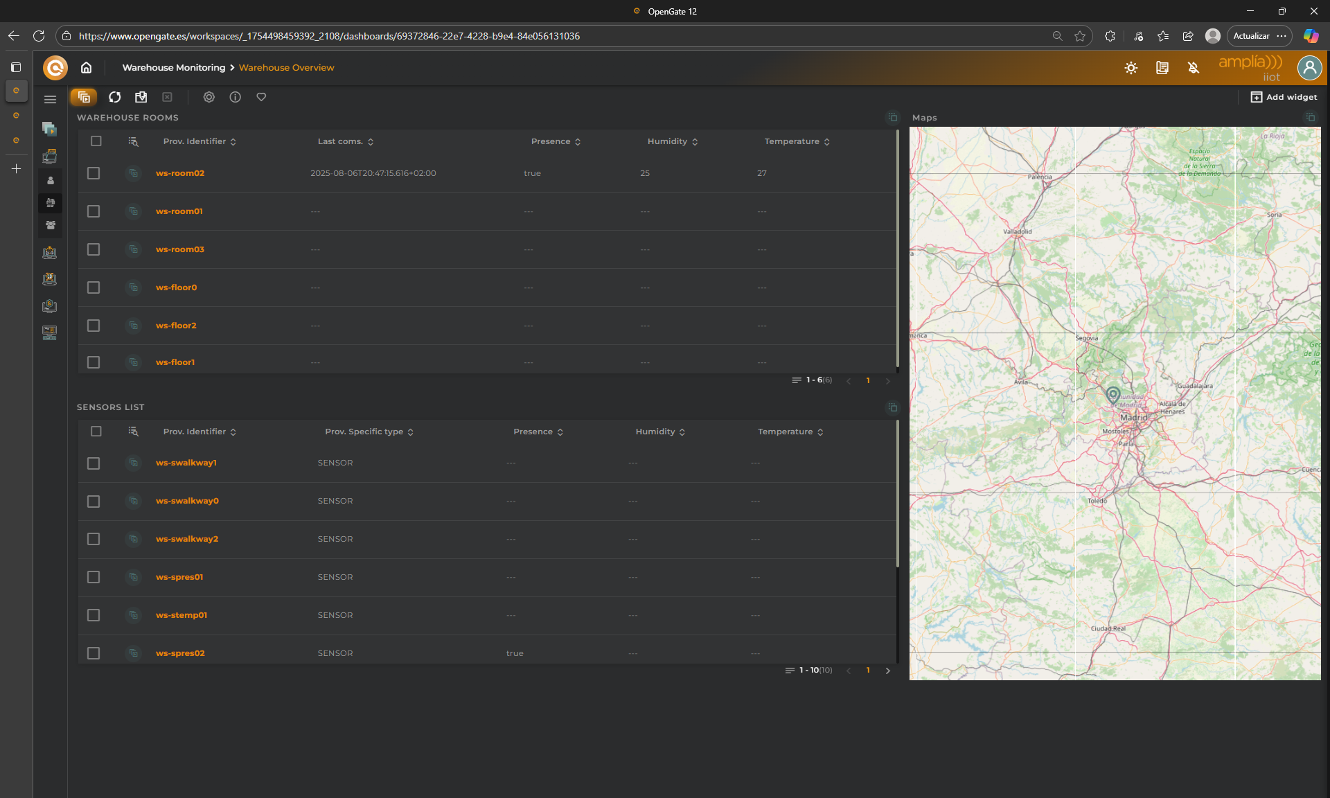Select the Warehouse Overview breadcrumb item
This screenshot has height=798, width=1330.
coord(286,67)
